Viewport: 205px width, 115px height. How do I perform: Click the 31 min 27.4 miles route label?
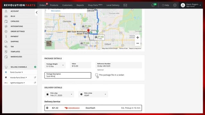(x=85, y=44)
